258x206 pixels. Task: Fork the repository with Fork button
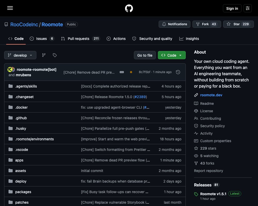pos(207,24)
